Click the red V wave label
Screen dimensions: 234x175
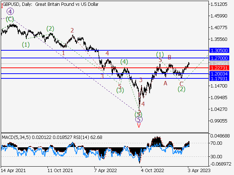point(139,125)
